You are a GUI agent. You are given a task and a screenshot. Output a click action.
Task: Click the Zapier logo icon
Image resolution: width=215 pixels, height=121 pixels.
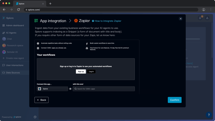coord(76,21)
